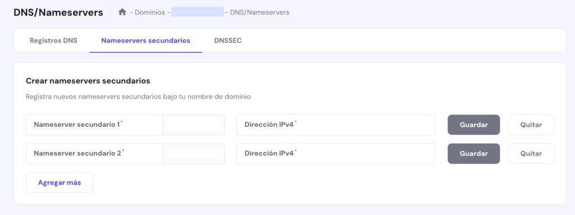The image size is (575, 215).
Task: Click the DNS/Nameservers page title
Action: coord(58,12)
